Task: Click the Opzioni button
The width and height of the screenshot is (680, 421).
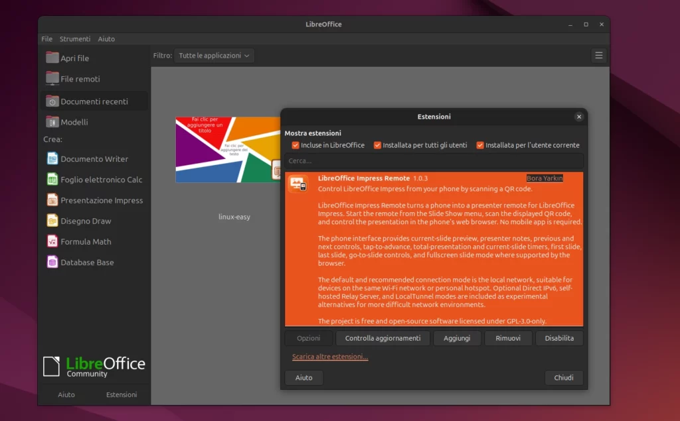Action: [308, 338]
